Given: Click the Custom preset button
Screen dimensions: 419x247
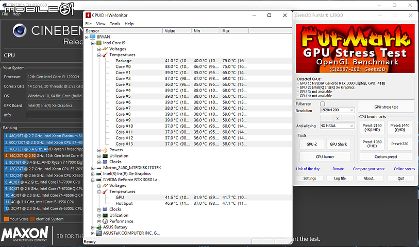Looking at the screenshot, I should tap(386, 157).
